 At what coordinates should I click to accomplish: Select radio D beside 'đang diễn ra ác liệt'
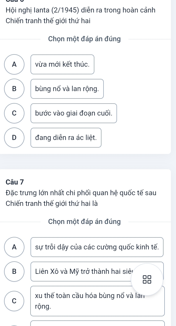[x=14, y=138]
